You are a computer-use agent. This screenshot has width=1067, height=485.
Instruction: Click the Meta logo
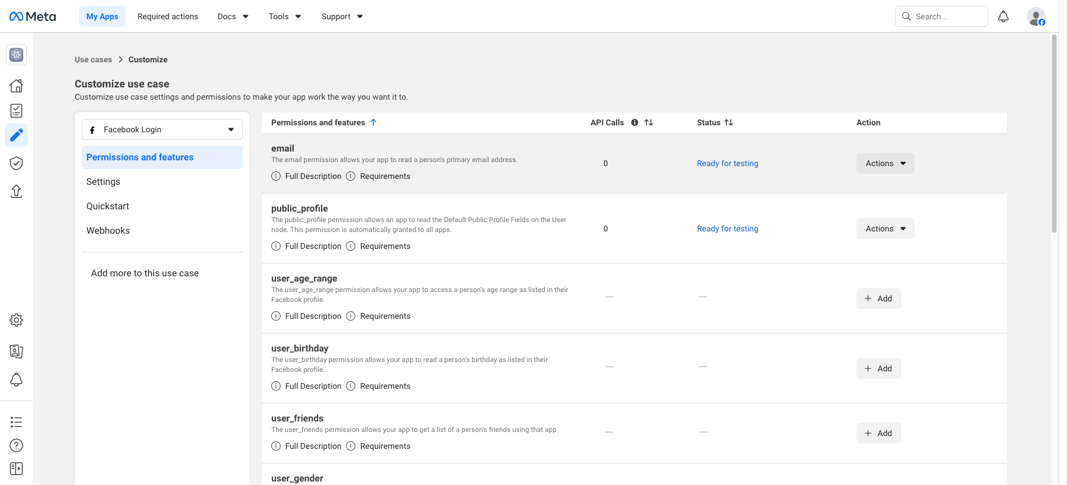tap(33, 16)
